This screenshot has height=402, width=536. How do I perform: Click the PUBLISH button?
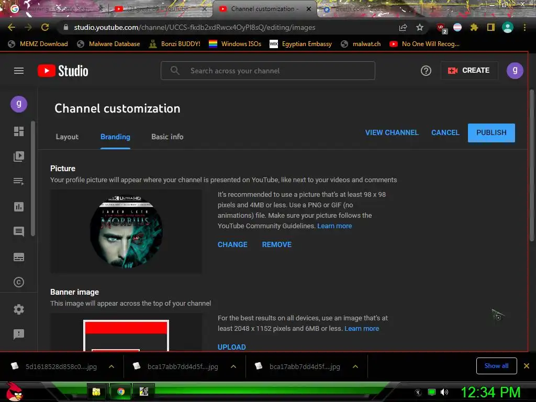pos(491,132)
